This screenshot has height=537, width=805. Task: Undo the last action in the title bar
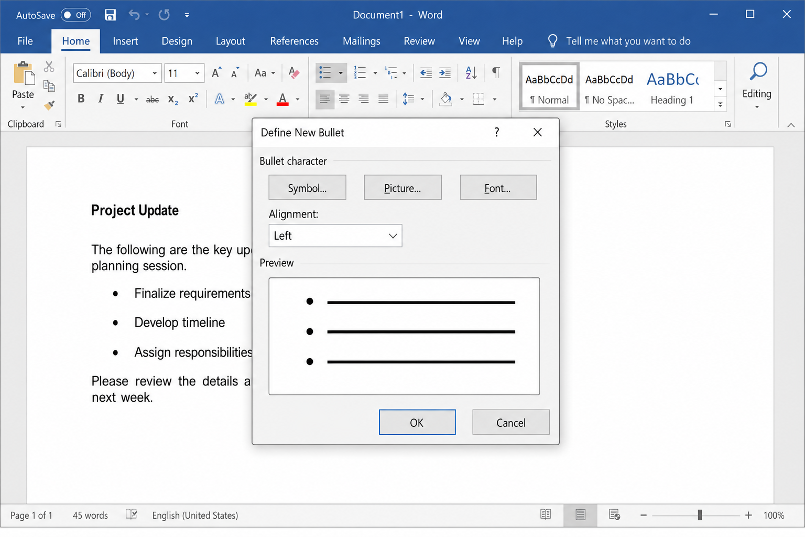(134, 15)
